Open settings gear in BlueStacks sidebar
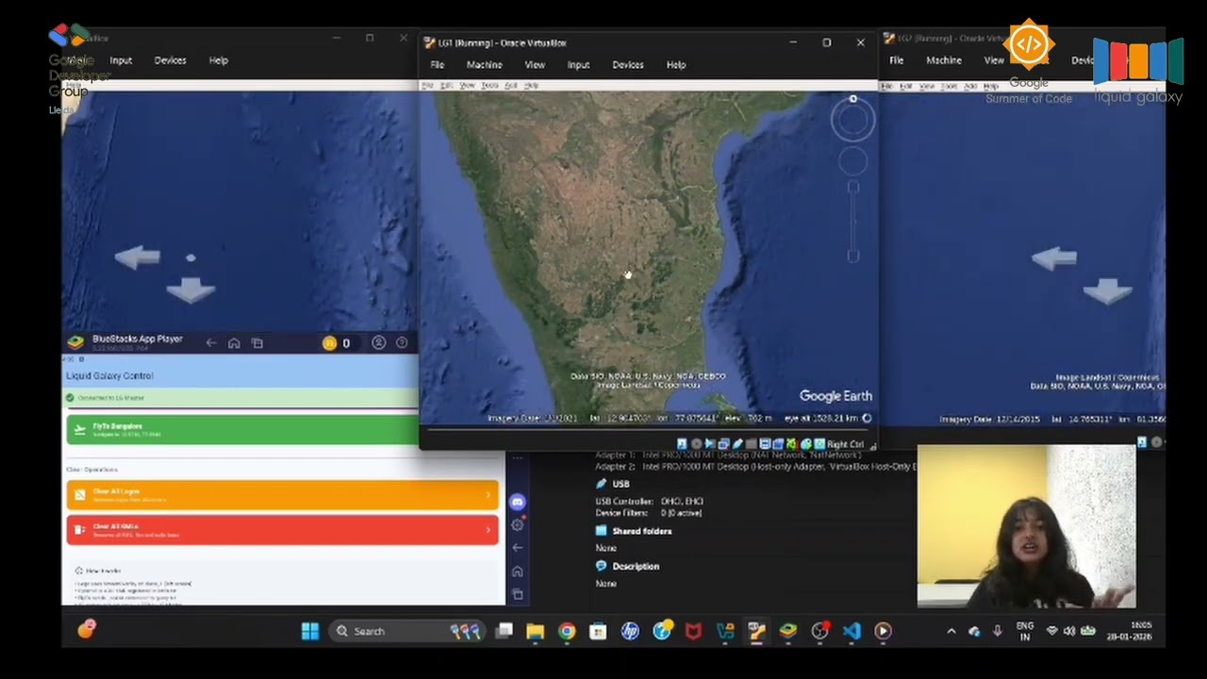Screen dimensions: 1207x679 click(x=517, y=524)
